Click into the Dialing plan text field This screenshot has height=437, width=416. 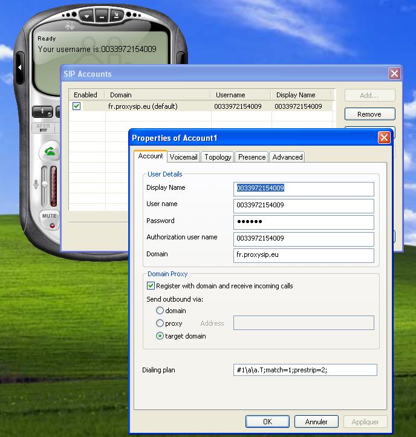[305, 370]
